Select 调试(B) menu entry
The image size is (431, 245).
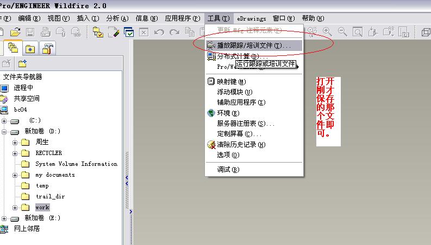pos(254,170)
